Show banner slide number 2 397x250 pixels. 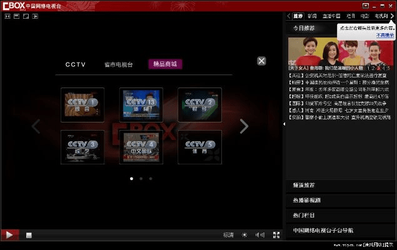click(373, 68)
